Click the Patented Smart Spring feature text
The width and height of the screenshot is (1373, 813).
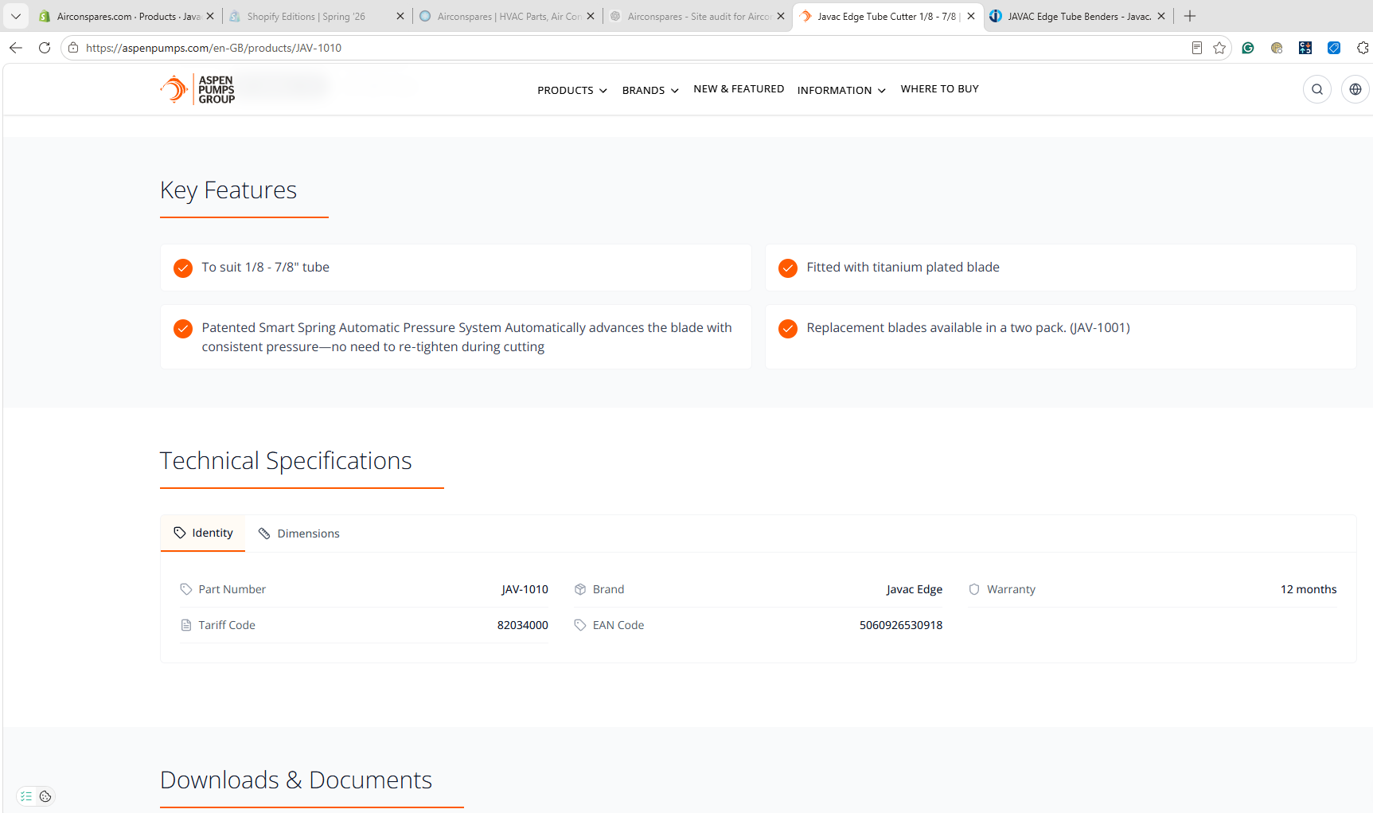click(466, 337)
